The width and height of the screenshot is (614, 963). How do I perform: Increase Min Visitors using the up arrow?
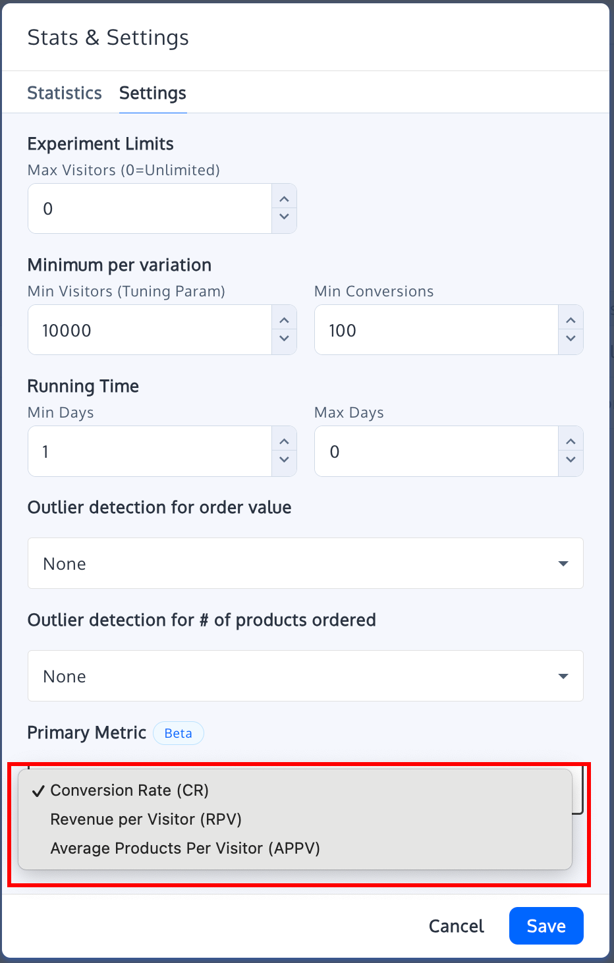pyautogui.click(x=284, y=319)
